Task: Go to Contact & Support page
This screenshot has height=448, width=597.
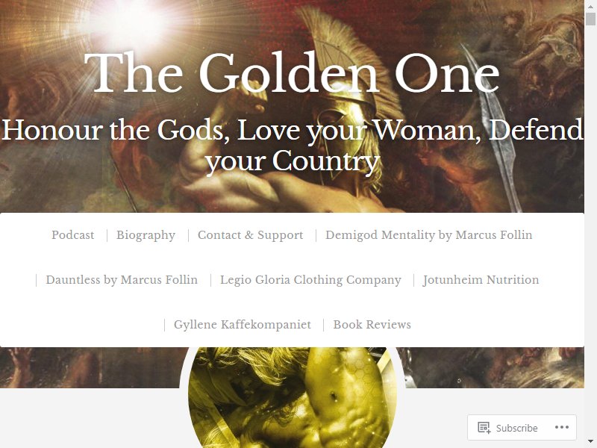Action: click(251, 235)
